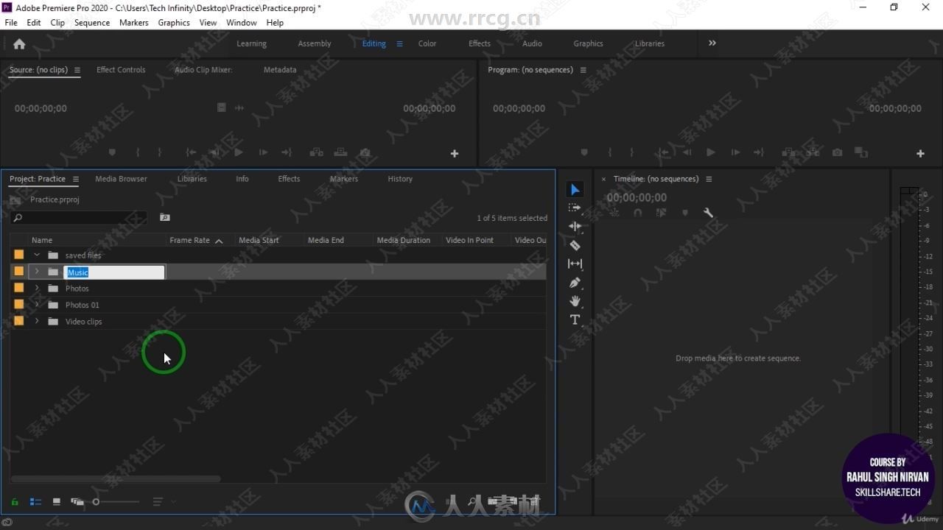Screen dimensions: 943x530
Task: Select the Pen tool
Action: (x=575, y=283)
